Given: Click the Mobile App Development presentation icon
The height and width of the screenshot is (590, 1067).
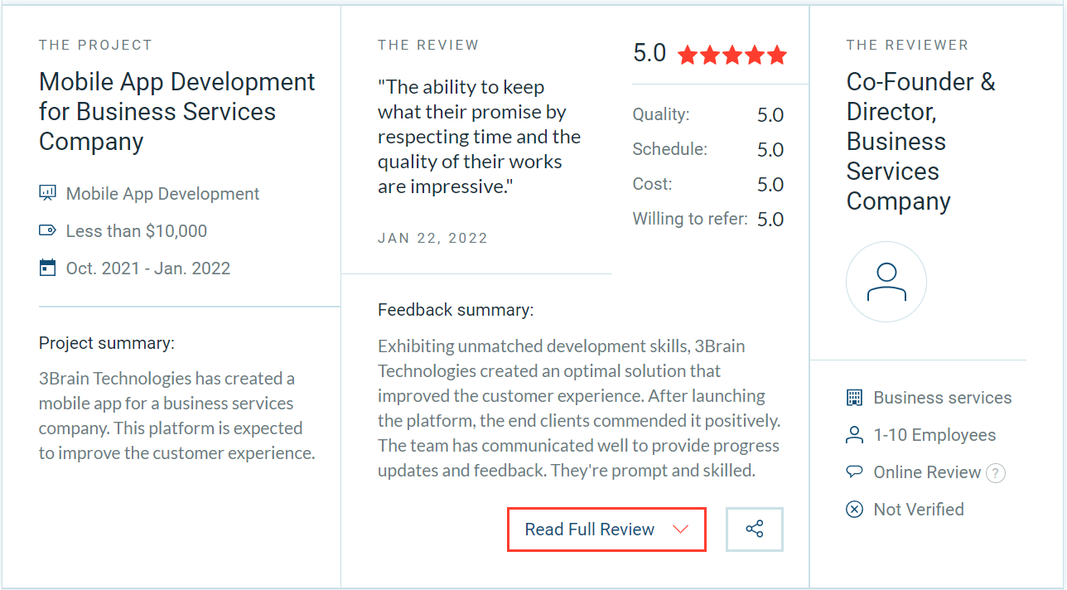Looking at the screenshot, I should tap(47, 193).
